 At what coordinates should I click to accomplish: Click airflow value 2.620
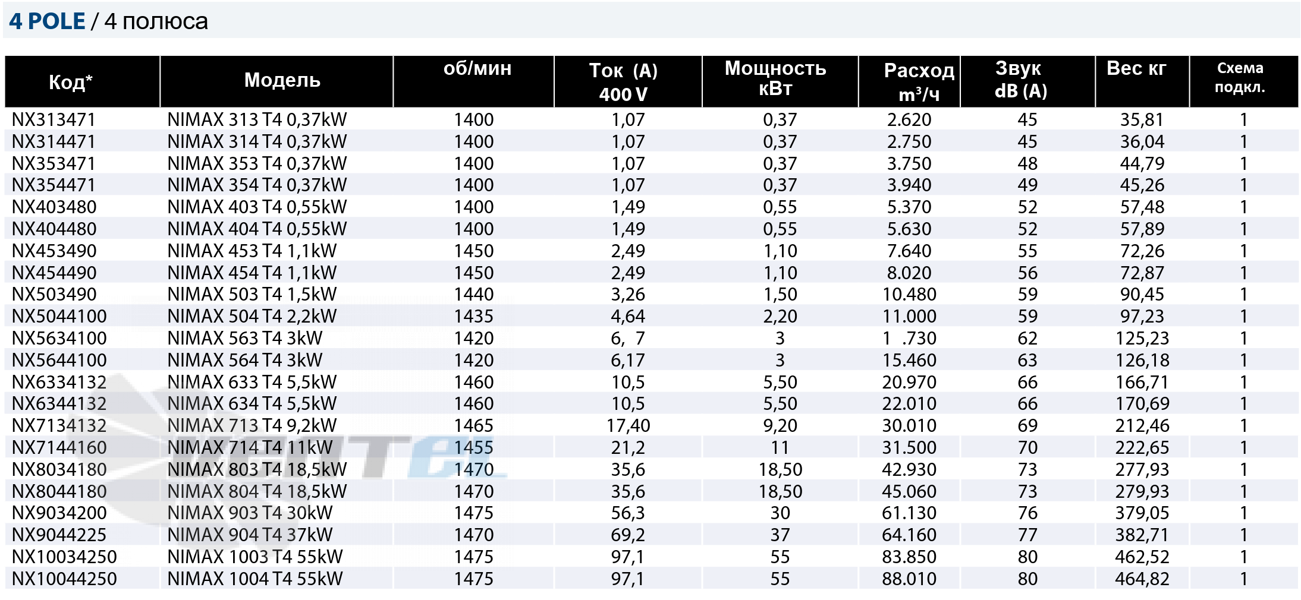click(909, 119)
